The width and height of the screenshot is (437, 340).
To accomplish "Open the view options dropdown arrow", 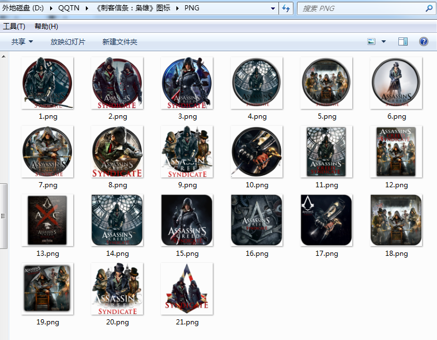I will pyautogui.click(x=383, y=41).
